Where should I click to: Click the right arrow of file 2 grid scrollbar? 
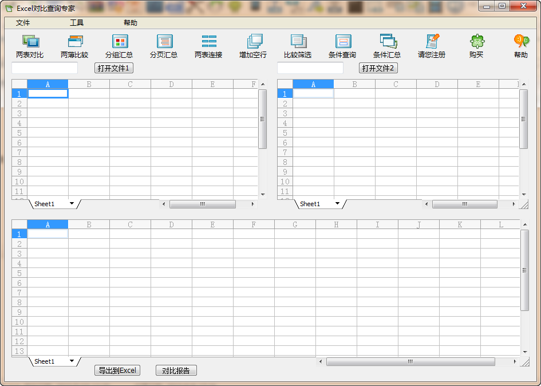(514, 204)
